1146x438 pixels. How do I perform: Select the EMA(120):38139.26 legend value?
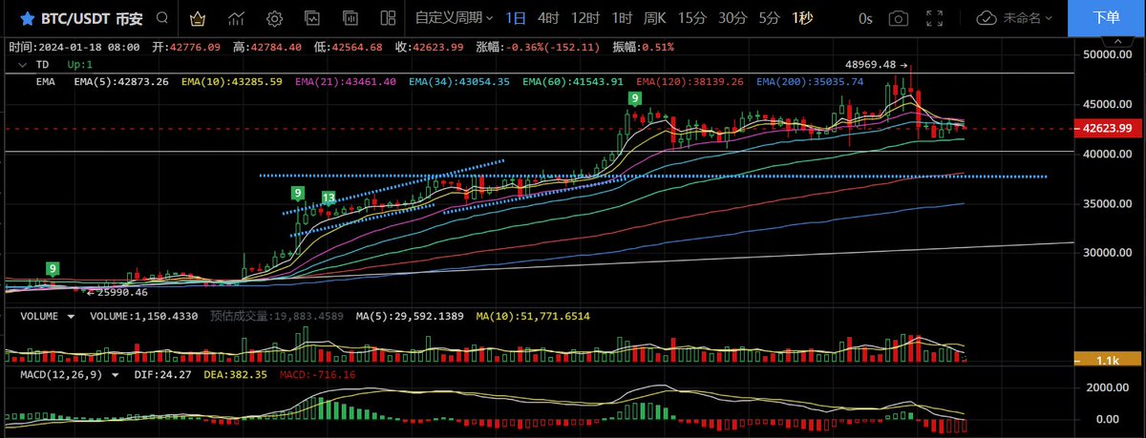click(690, 82)
